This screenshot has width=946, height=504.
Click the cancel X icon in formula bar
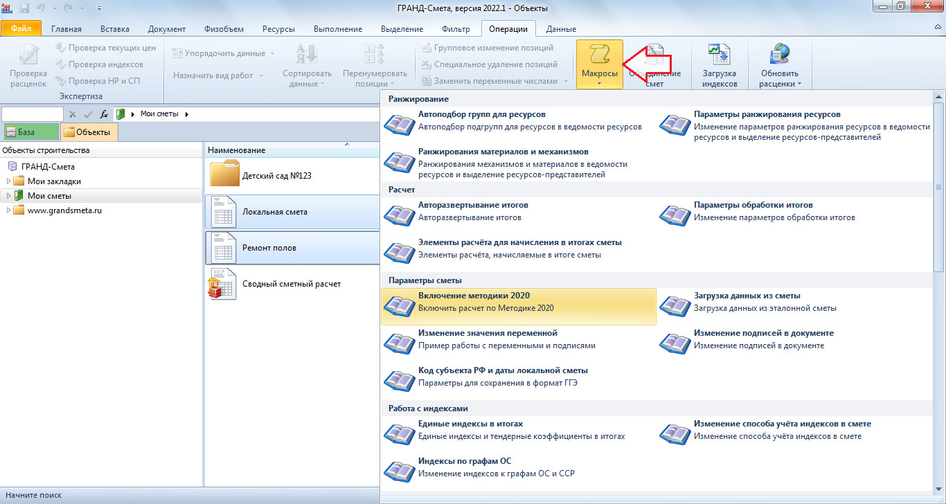click(73, 114)
